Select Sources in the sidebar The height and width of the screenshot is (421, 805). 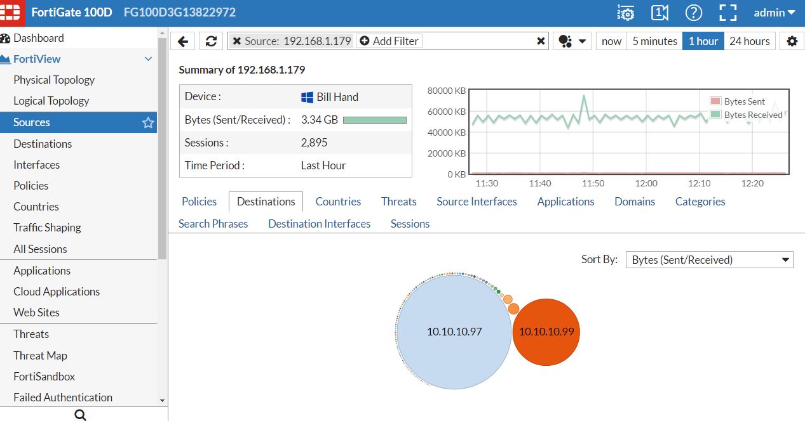(x=78, y=122)
